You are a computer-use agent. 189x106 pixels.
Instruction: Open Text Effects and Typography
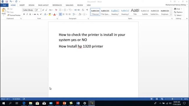(x=45, y=14)
